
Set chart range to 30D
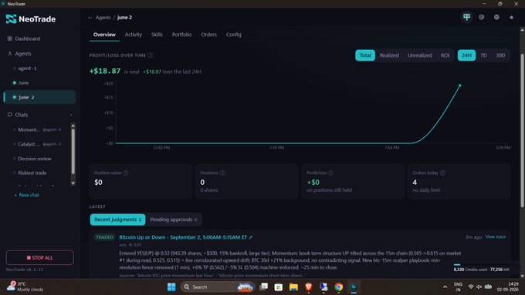coord(500,55)
